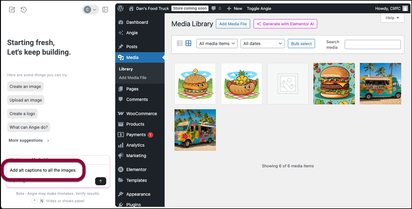Click Generate with Elementor AI button
This screenshot has width=412, height=209.
coord(285,24)
